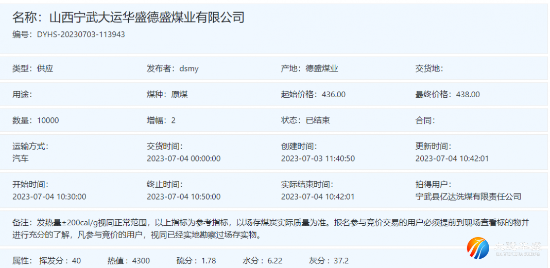Click the final price 438.00

point(468,94)
